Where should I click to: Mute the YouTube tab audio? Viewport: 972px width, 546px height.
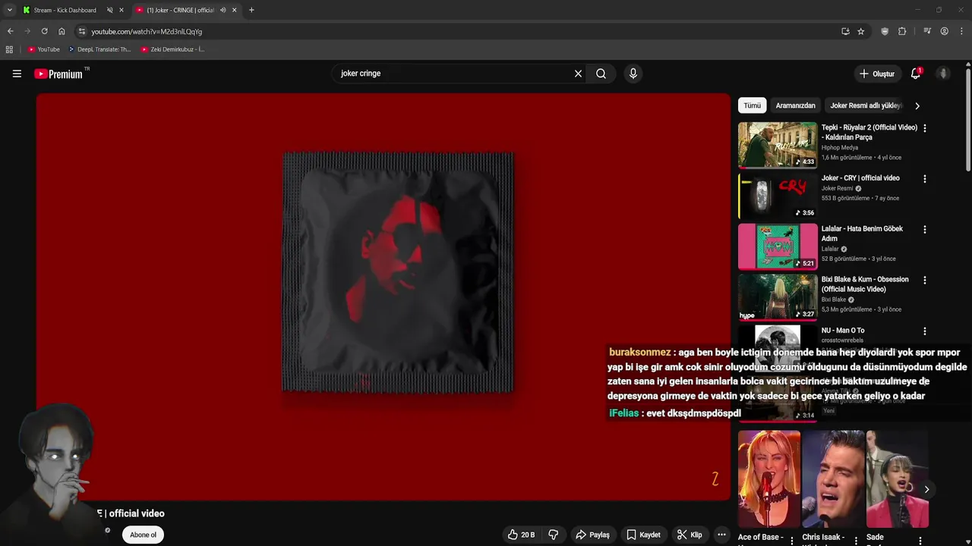222,10
